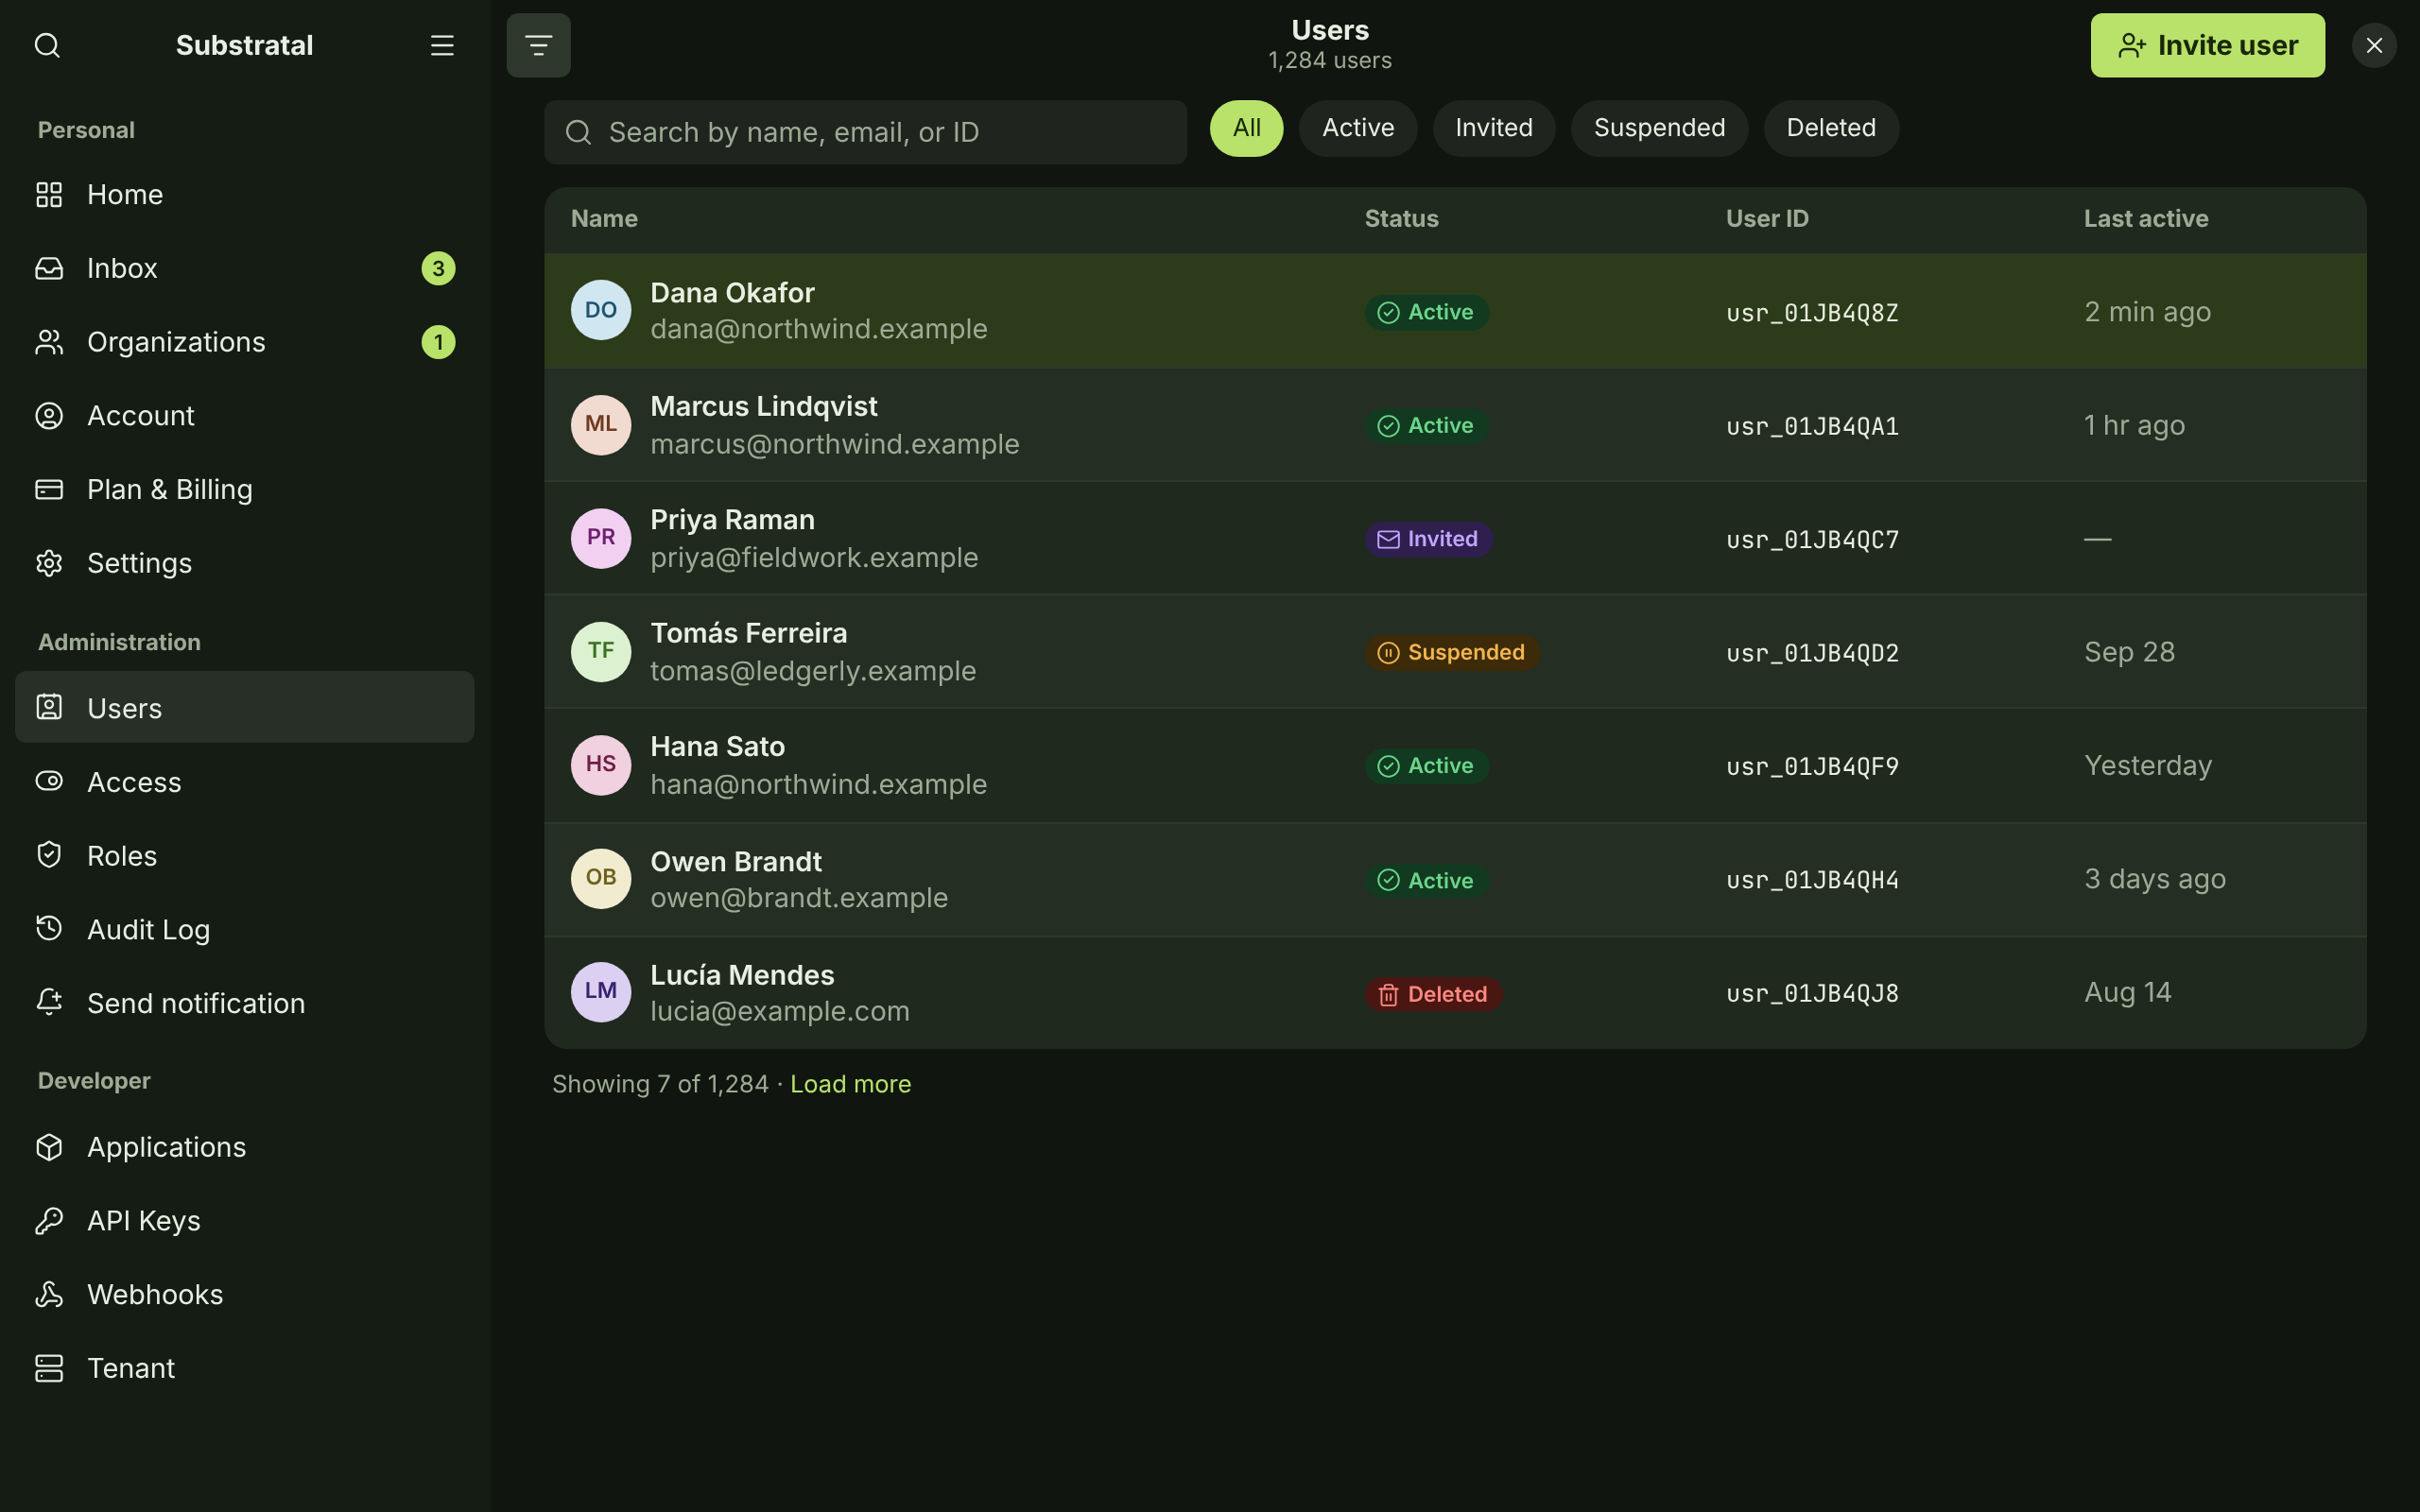Open the Audit Log page

click(x=245, y=929)
